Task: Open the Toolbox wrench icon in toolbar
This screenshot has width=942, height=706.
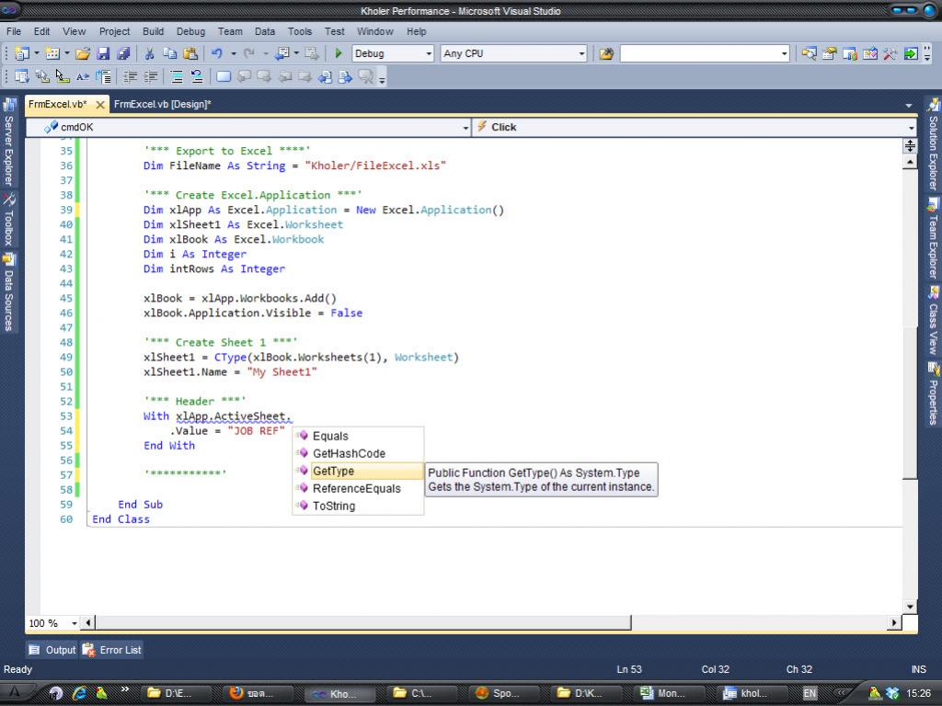Action: (x=890, y=53)
